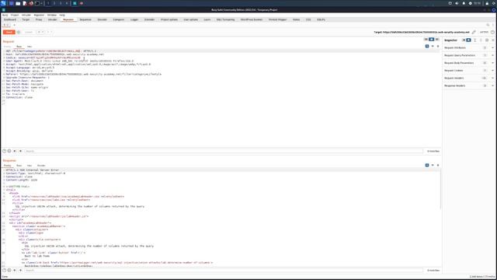
Task: Switch to the Intruder tool tab
Action: (x=52, y=19)
